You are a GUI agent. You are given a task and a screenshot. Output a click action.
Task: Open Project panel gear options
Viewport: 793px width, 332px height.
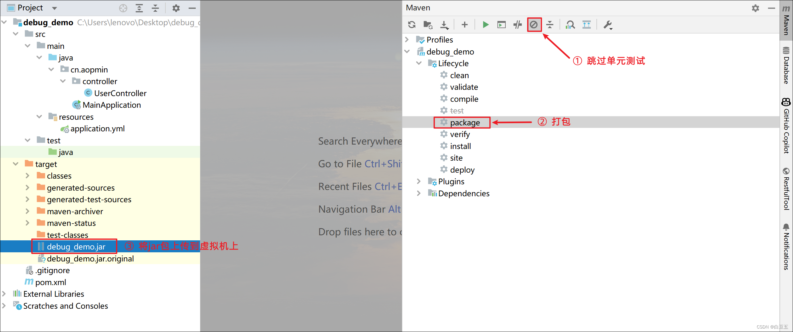pyautogui.click(x=176, y=8)
